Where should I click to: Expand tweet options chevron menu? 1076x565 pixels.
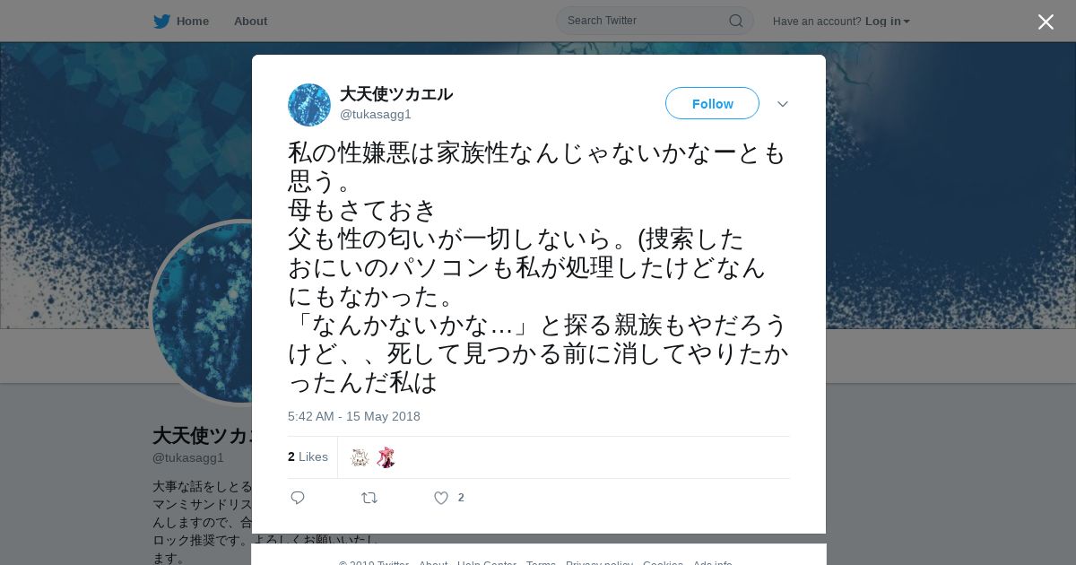783,104
